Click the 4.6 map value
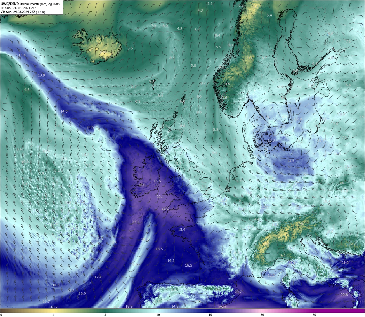The width and height of the screenshot is (365, 317). 238,200
